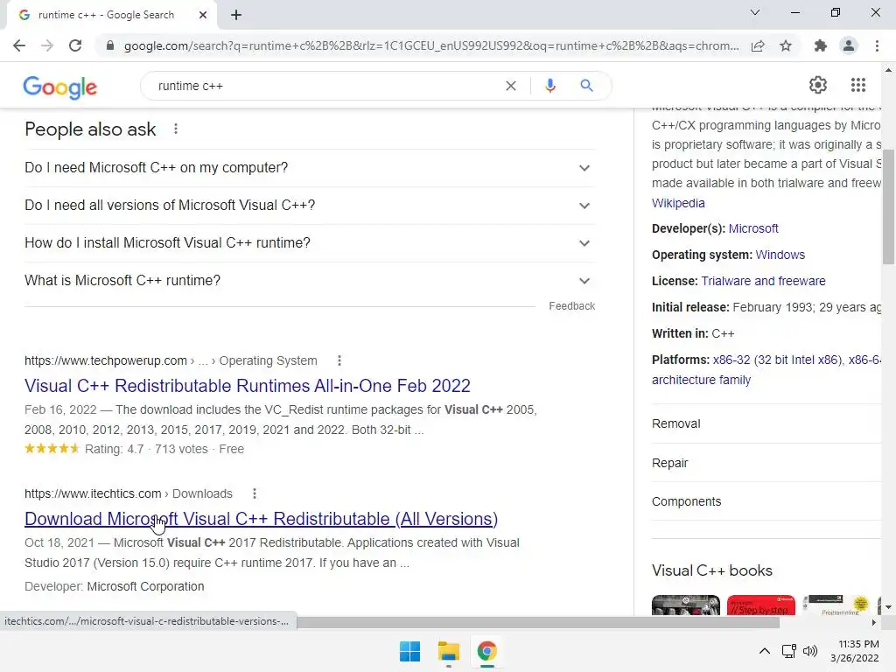Open the Windows Start menu
This screenshot has width=896, height=672.
click(x=409, y=651)
